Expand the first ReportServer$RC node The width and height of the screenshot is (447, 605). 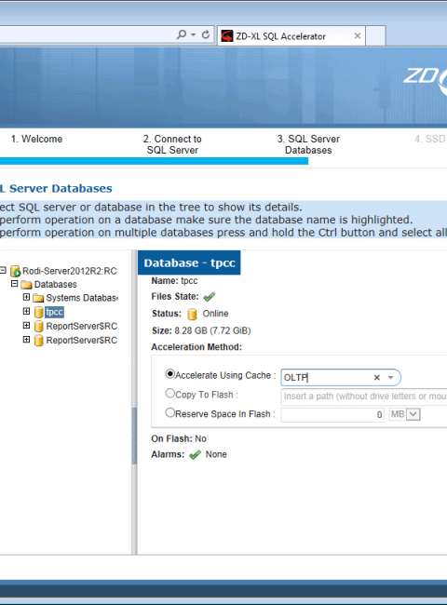coord(26,325)
